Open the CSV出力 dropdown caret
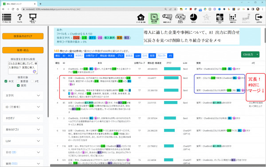This screenshot has height=167, width=266. [x=257, y=54]
